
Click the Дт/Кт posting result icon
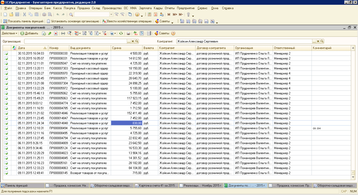135,33
